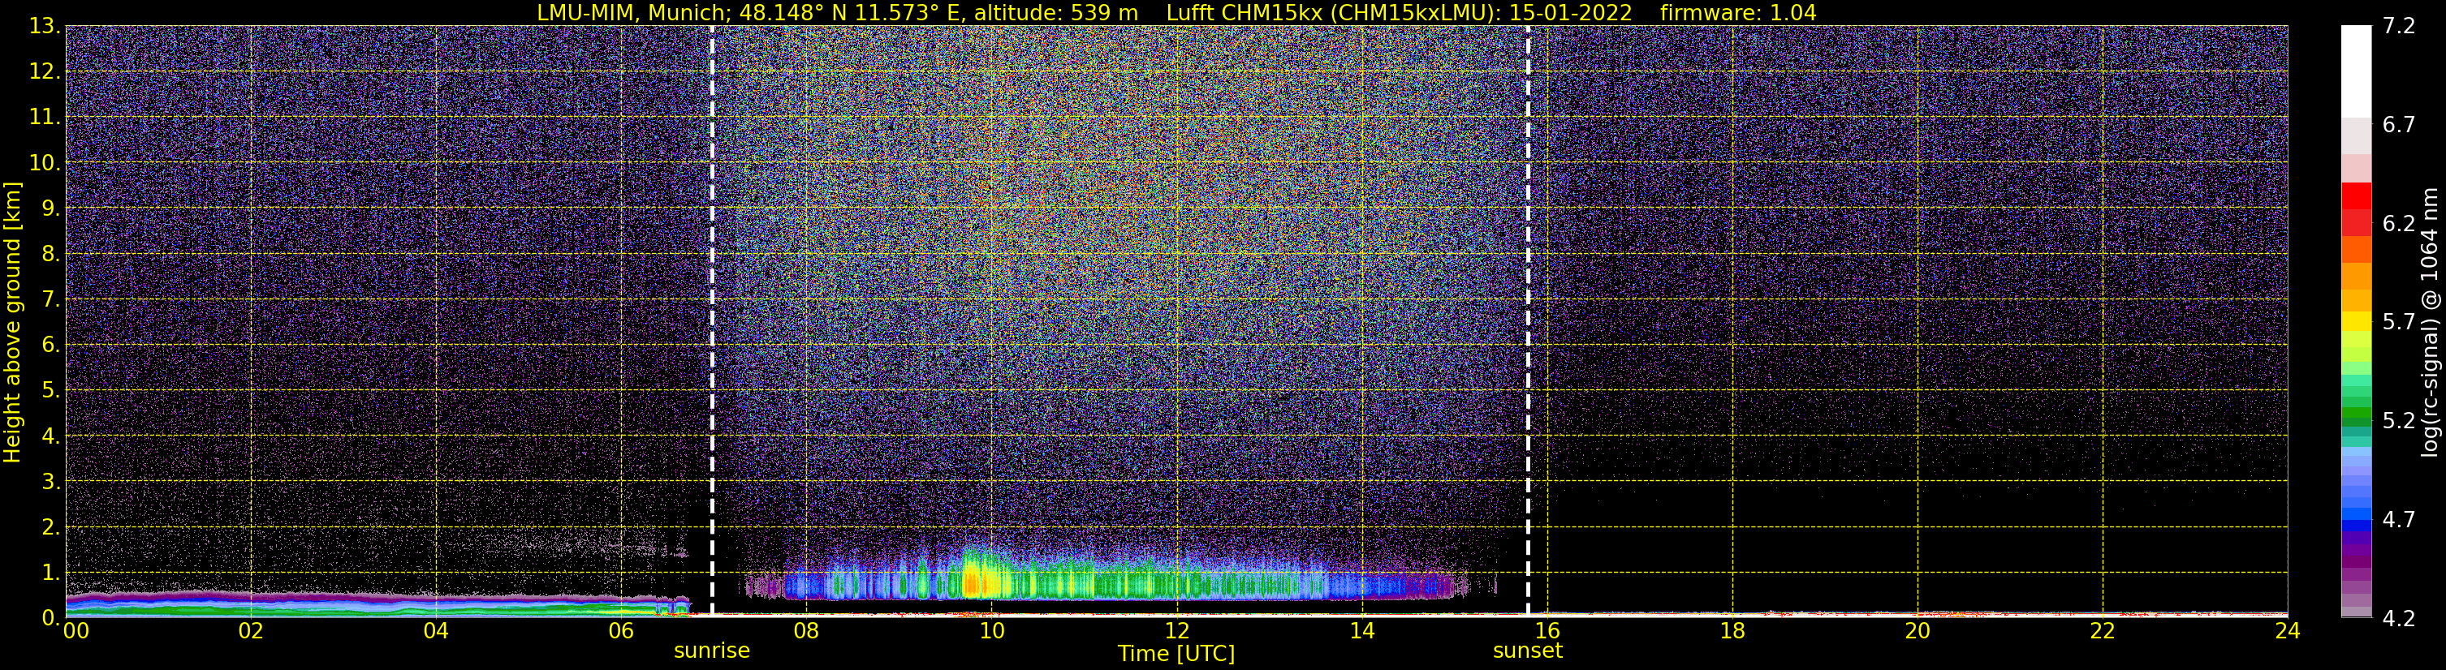Click the '10' time axis tick label
Viewport: 2446px width, 670px height.
click(x=991, y=631)
